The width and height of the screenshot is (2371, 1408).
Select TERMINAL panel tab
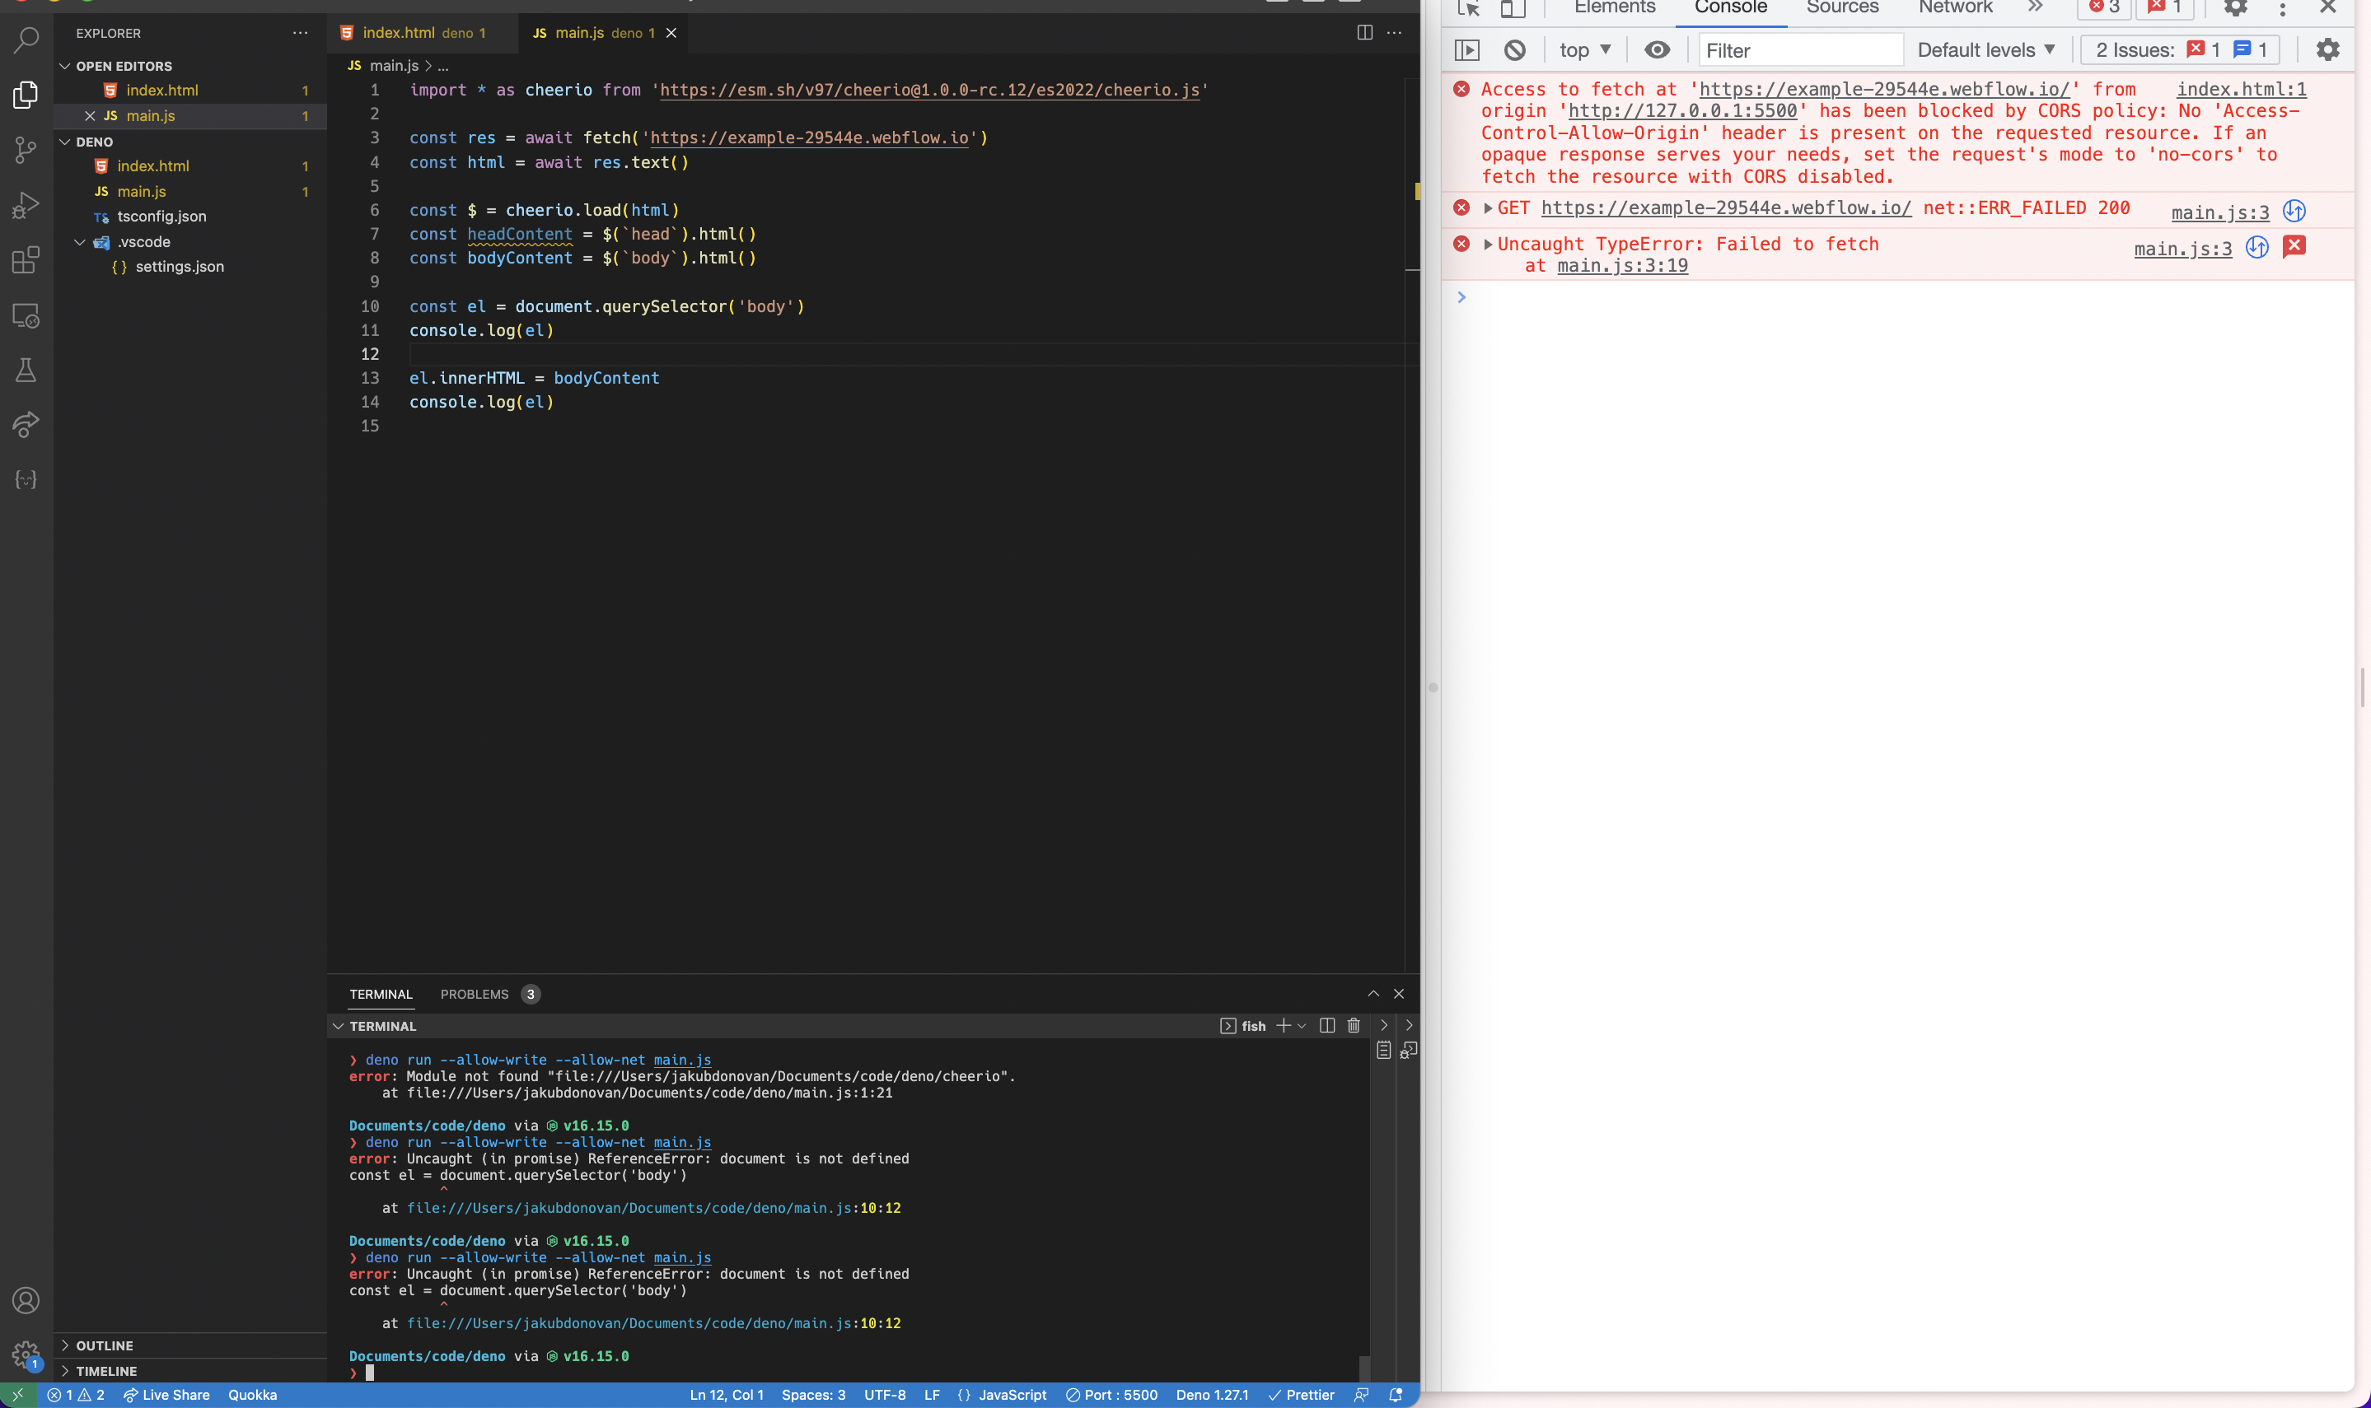point(381,995)
